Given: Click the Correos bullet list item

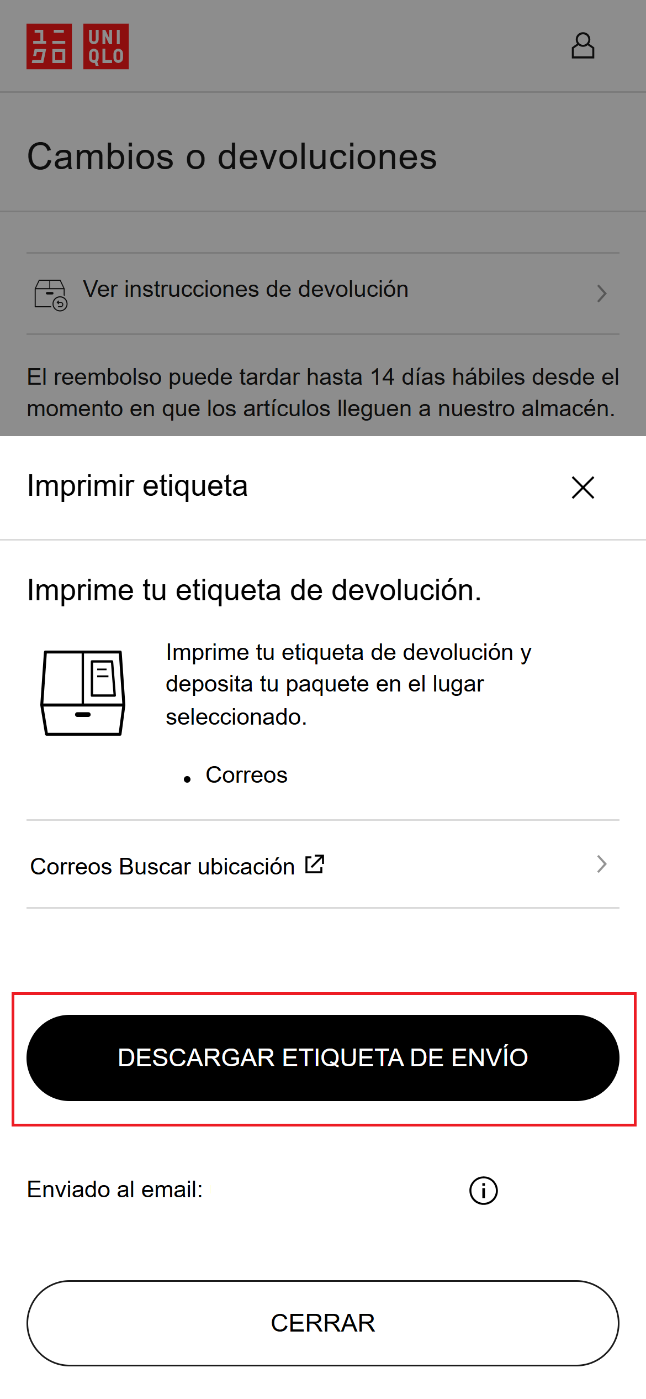Looking at the screenshot, I should pos(246,775).
